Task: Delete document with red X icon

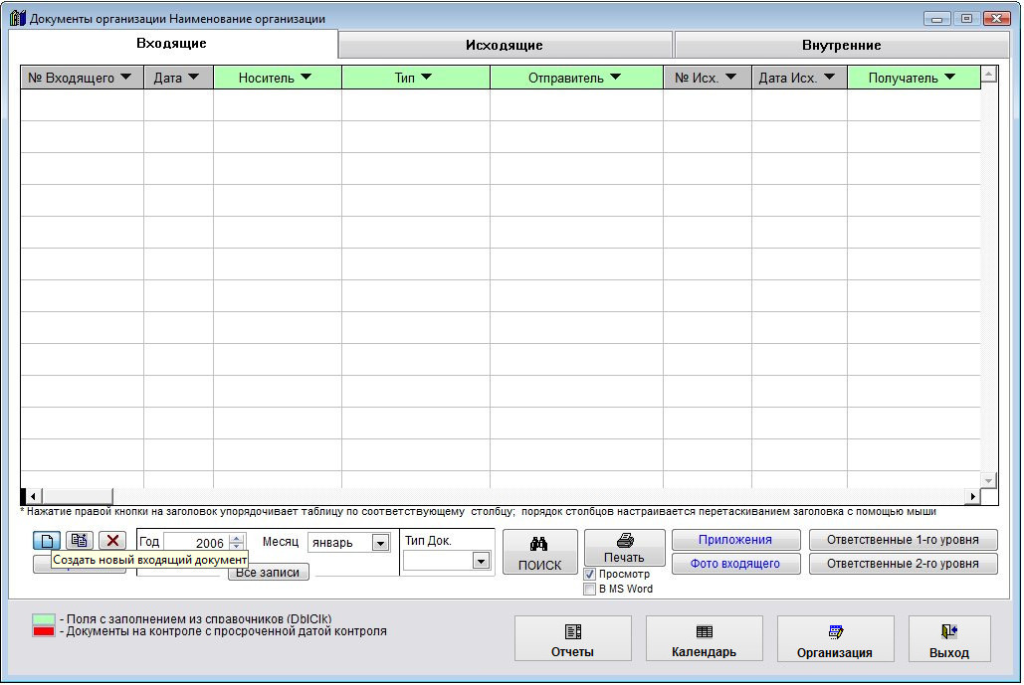Action: point(112,540)
